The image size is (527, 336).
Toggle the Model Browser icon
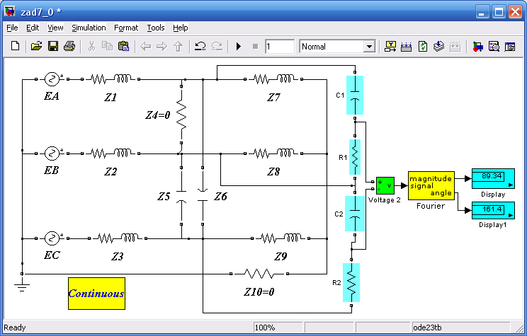click(510, 46)
